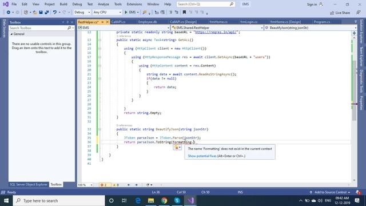Open the File menu

click(x=14, y=4)
